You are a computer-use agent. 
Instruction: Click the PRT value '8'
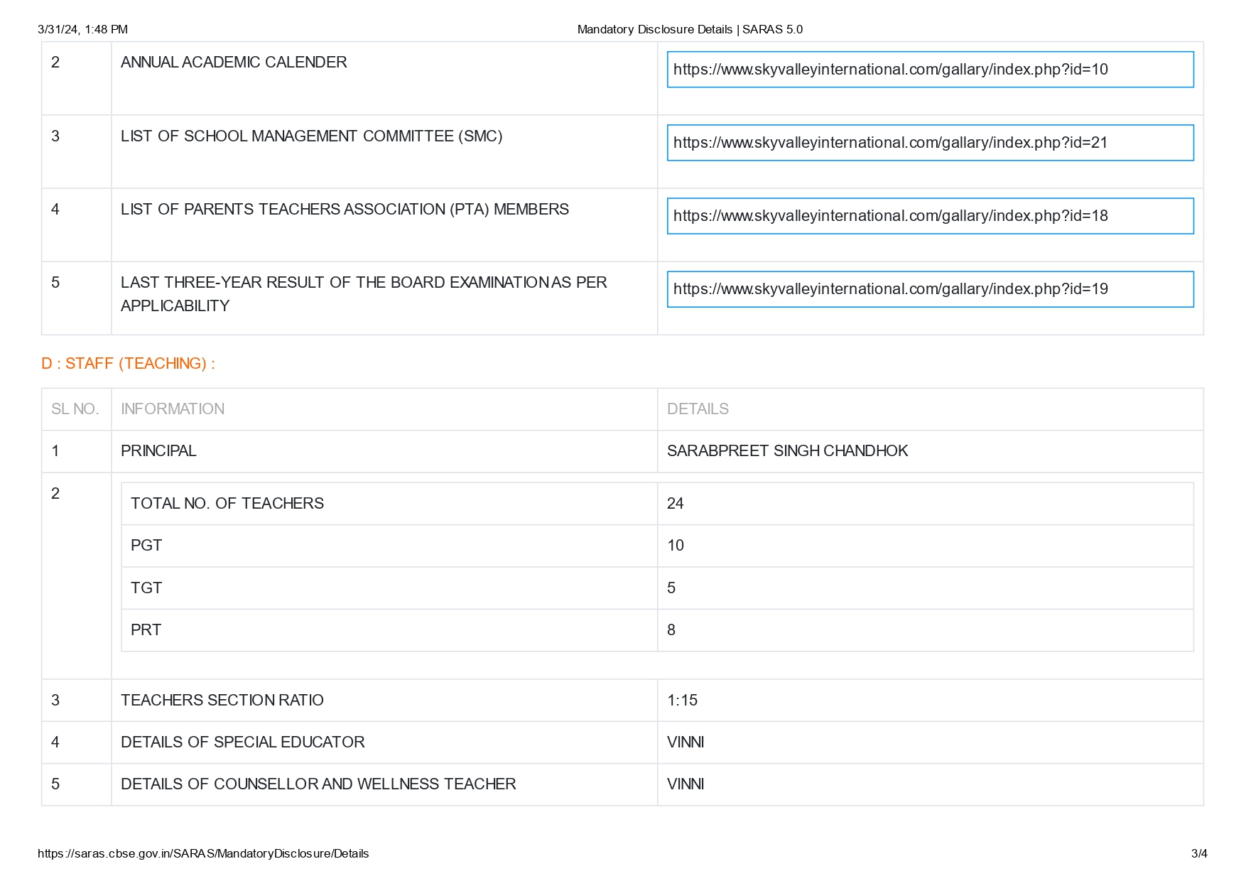[671, 630]
